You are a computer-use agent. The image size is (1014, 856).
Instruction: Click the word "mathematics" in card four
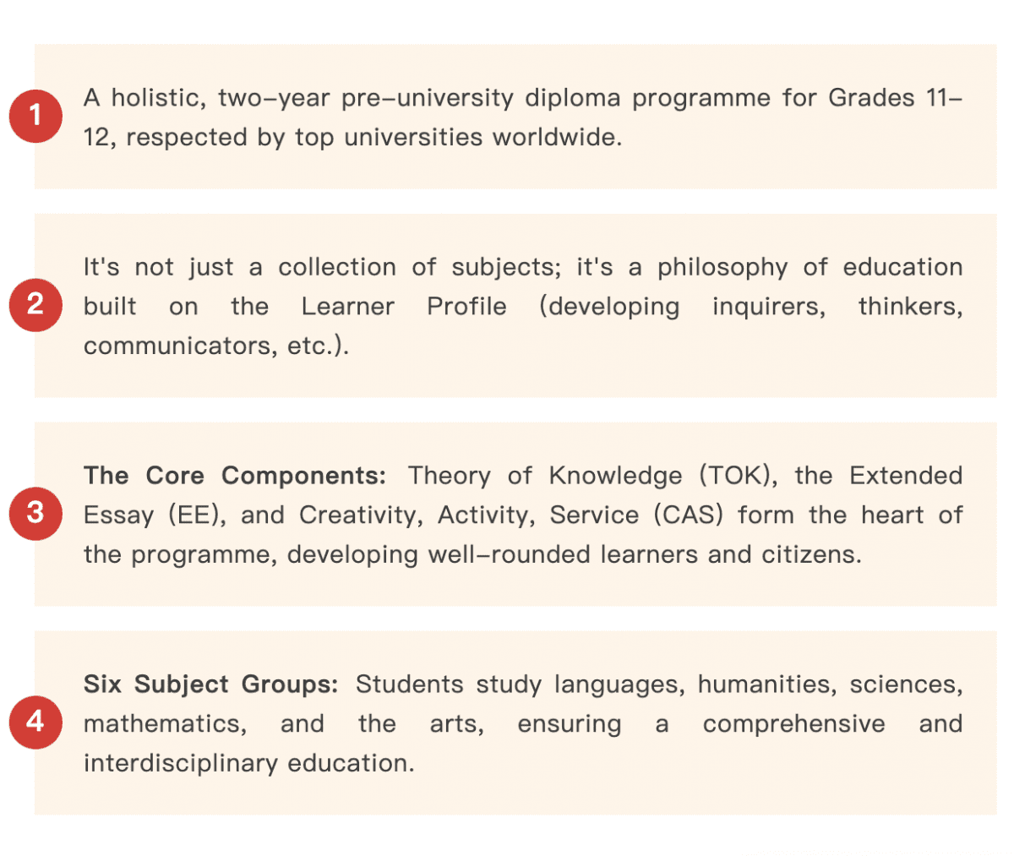(x=165, y=724)
